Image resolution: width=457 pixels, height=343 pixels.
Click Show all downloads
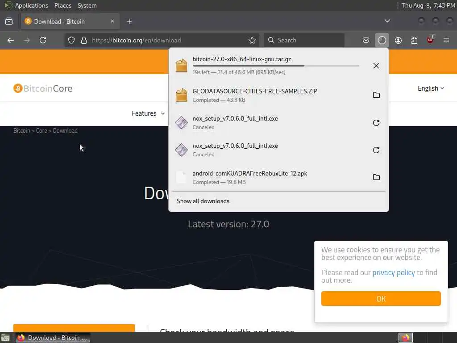pos(203,201)
